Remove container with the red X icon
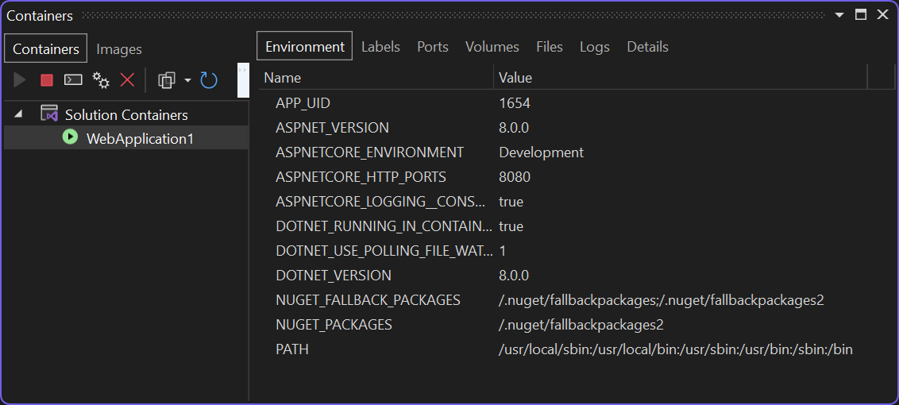The height and width of the screenshot is (405, 899). tap(127, 80)
